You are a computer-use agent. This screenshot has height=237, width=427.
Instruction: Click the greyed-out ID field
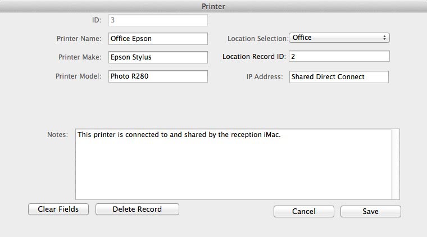tap(157, 20)
